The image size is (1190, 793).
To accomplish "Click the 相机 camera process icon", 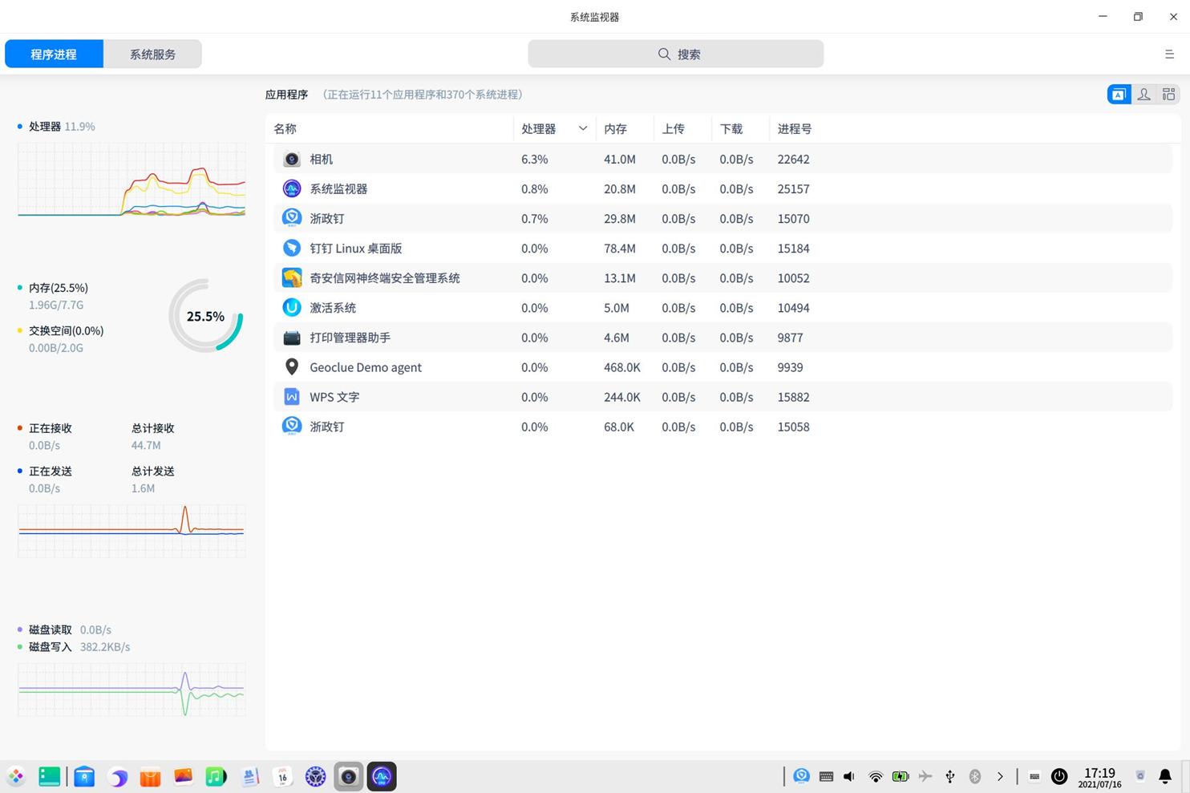I will [x=292, y=159].
